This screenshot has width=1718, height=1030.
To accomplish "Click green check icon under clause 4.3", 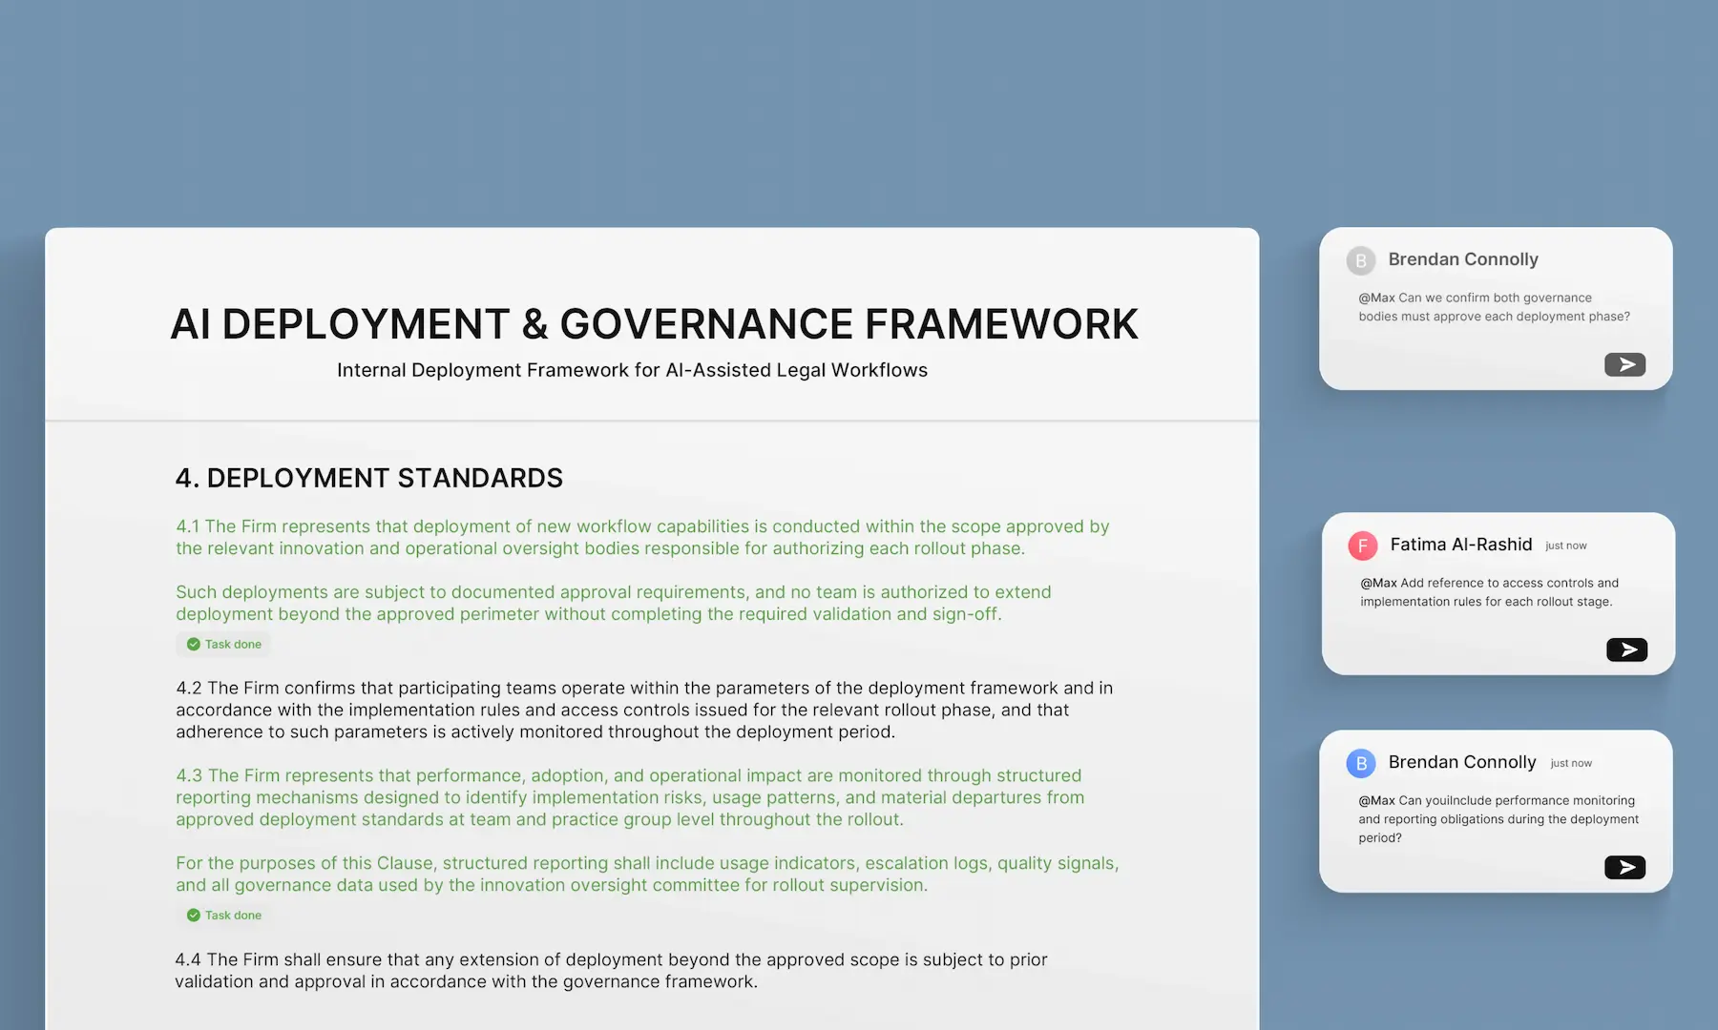I will tap(194, 915).
